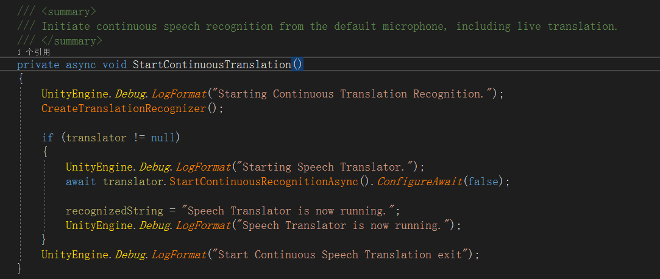Click the string assigned to recognizedString

tap(289, 211)
